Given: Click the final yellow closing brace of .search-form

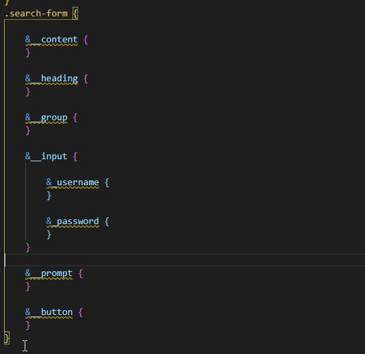Looking at the screenshot, I should pos(7,338).
